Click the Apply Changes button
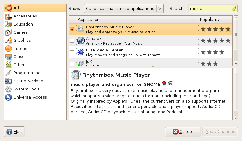The height and width of the screenshot is (141, 242). (220, 132)
